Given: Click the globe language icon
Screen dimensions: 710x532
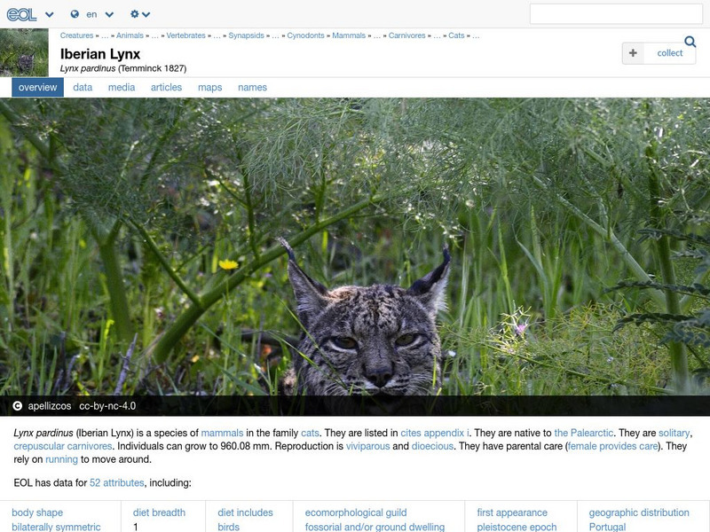Looking at the screenshot, I should (73, 14).
